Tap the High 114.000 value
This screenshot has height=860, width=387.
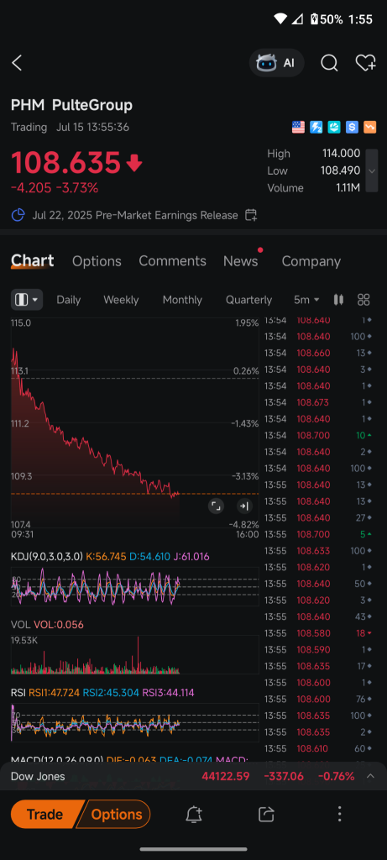341,154
